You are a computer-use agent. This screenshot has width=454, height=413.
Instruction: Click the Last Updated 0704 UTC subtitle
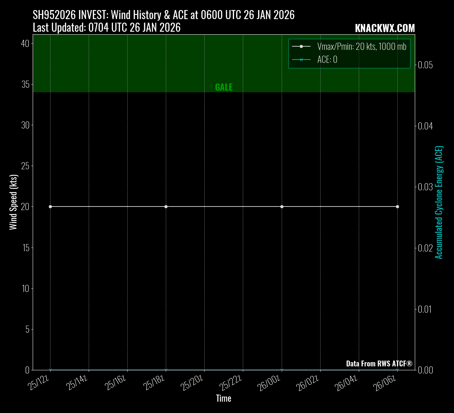click(x=107, y=28)
